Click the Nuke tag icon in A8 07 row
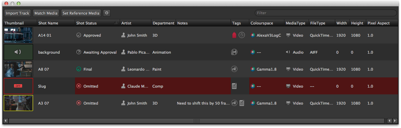 coord(234,69)
